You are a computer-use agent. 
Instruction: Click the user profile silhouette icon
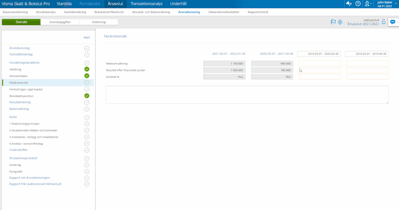pyautogui.click(x=367, y=4)
